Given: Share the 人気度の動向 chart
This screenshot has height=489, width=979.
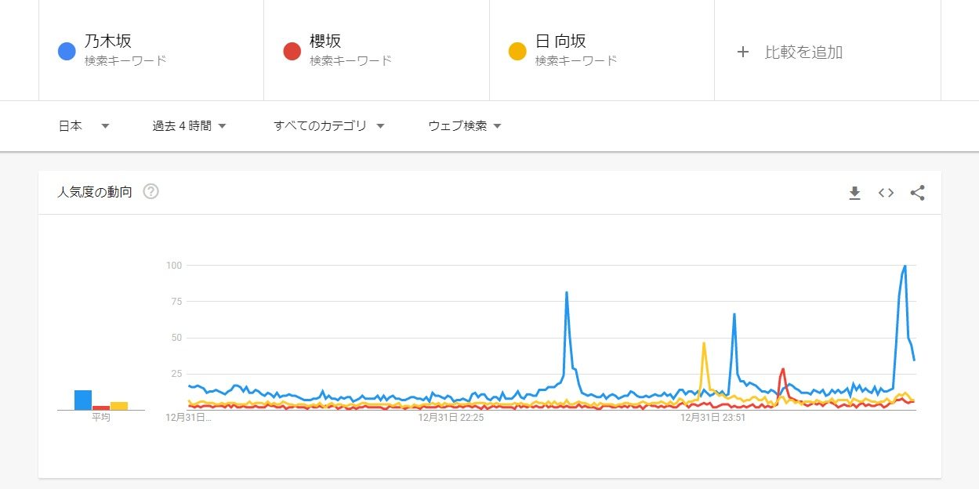Looking at the screenshot, I should point(917,193).
